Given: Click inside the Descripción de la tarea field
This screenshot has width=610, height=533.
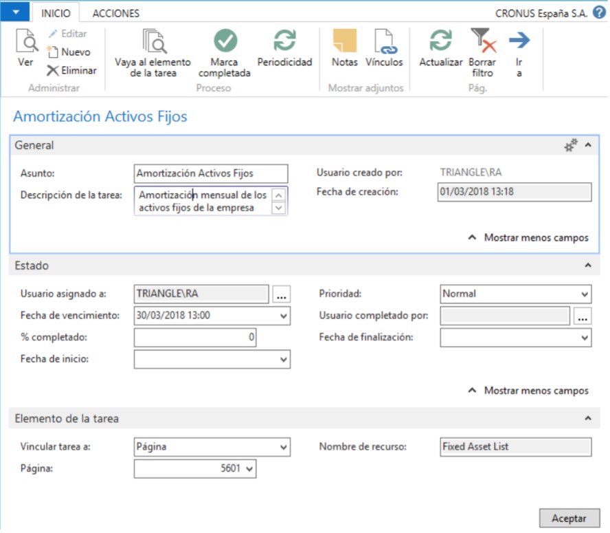Looking at the screenshot, I should 199,199.
